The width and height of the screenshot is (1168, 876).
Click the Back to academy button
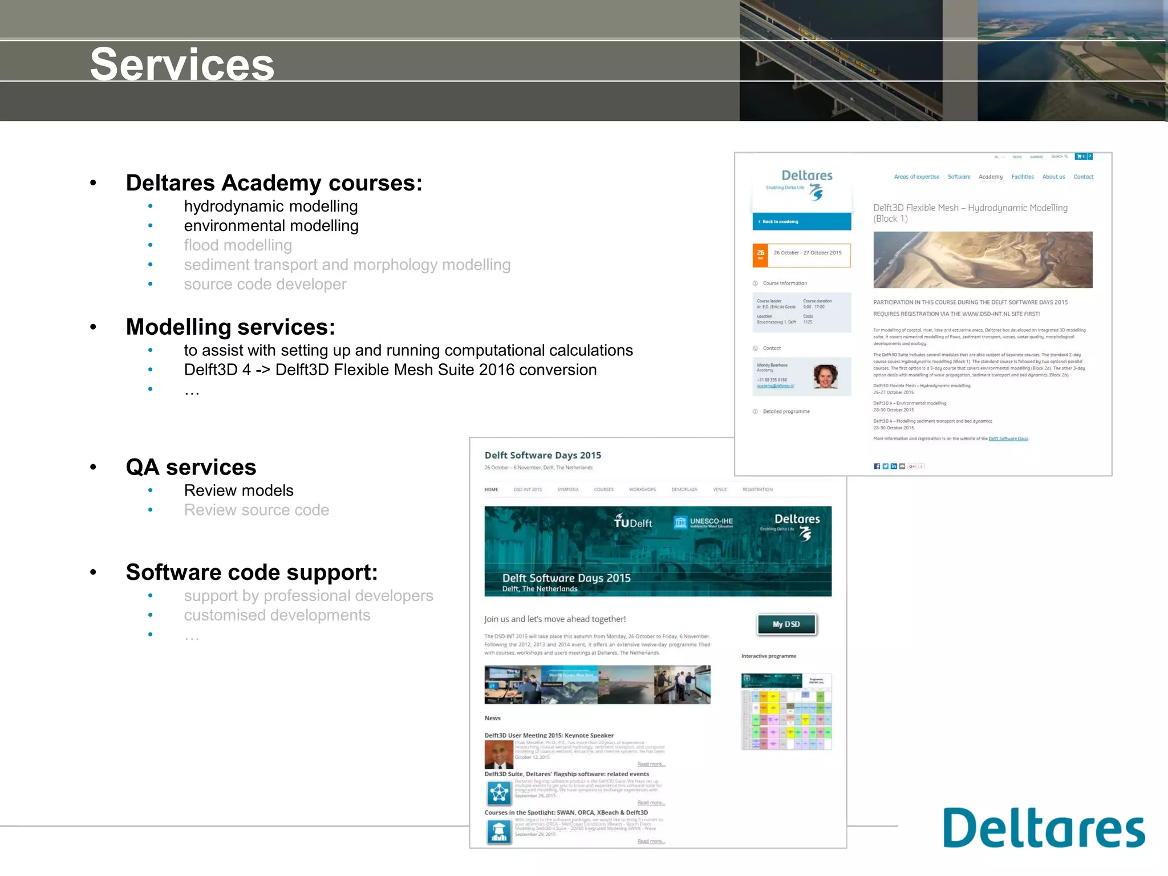pos(802,221)
